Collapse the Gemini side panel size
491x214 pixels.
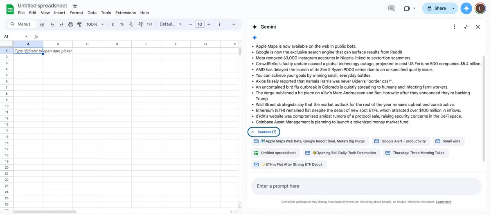tap(466, 27)
